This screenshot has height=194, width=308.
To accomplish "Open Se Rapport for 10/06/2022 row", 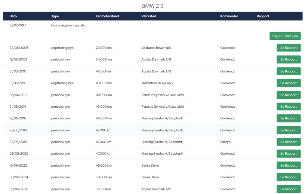I will [x=288, y=165].
